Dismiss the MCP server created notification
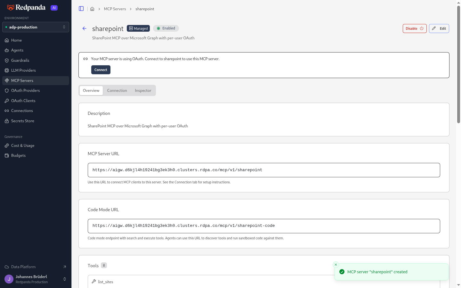 [x=336, y=265]
